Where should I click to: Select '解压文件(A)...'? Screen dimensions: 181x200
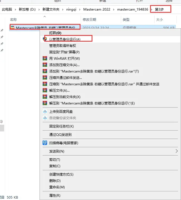tap(59, 91)
